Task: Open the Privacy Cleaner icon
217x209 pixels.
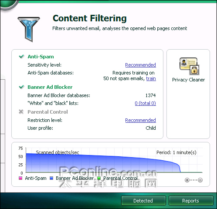Action: 190,66
